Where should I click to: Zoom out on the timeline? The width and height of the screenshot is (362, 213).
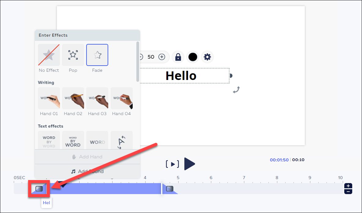348,192
